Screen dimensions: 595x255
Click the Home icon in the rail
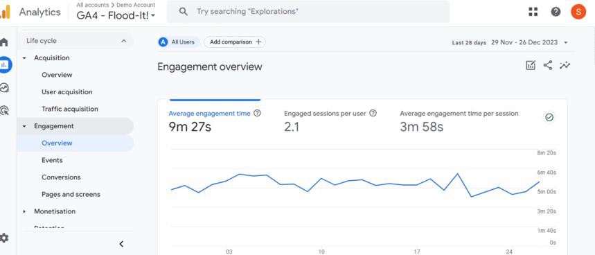(4, 42)
